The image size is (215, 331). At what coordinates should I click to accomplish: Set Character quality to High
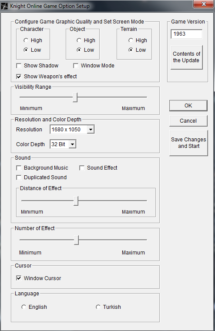pos(26,40)
